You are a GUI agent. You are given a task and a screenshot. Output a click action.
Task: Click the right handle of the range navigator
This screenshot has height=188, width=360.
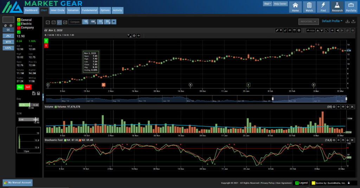[346, 99]
